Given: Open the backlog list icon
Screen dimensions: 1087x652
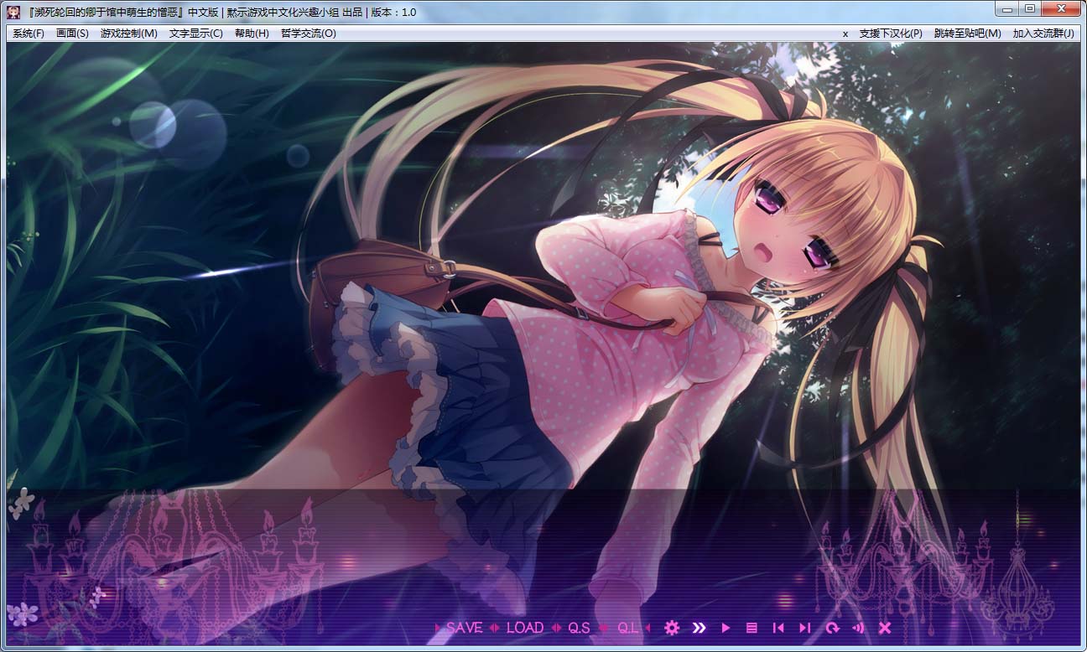Looking at the screenshot, I should [x=752, y=628].
